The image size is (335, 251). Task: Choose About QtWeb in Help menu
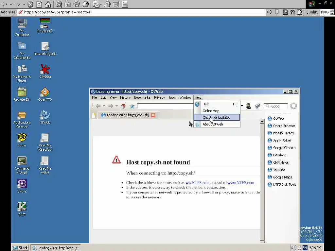(217, 124)
